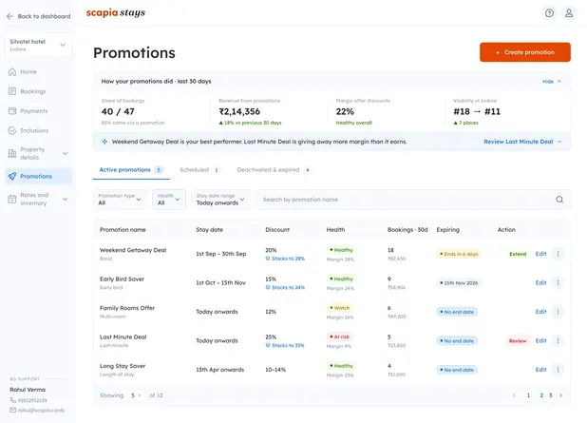
Task: Open more options for Early Bird Saver
Action: point(558,282)
